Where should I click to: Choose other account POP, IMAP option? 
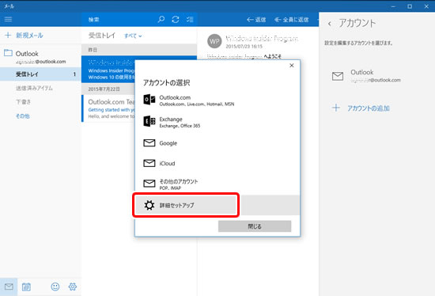tap(217, 184)
